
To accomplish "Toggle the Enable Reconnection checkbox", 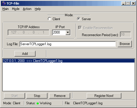I will (x=80, y=28).
